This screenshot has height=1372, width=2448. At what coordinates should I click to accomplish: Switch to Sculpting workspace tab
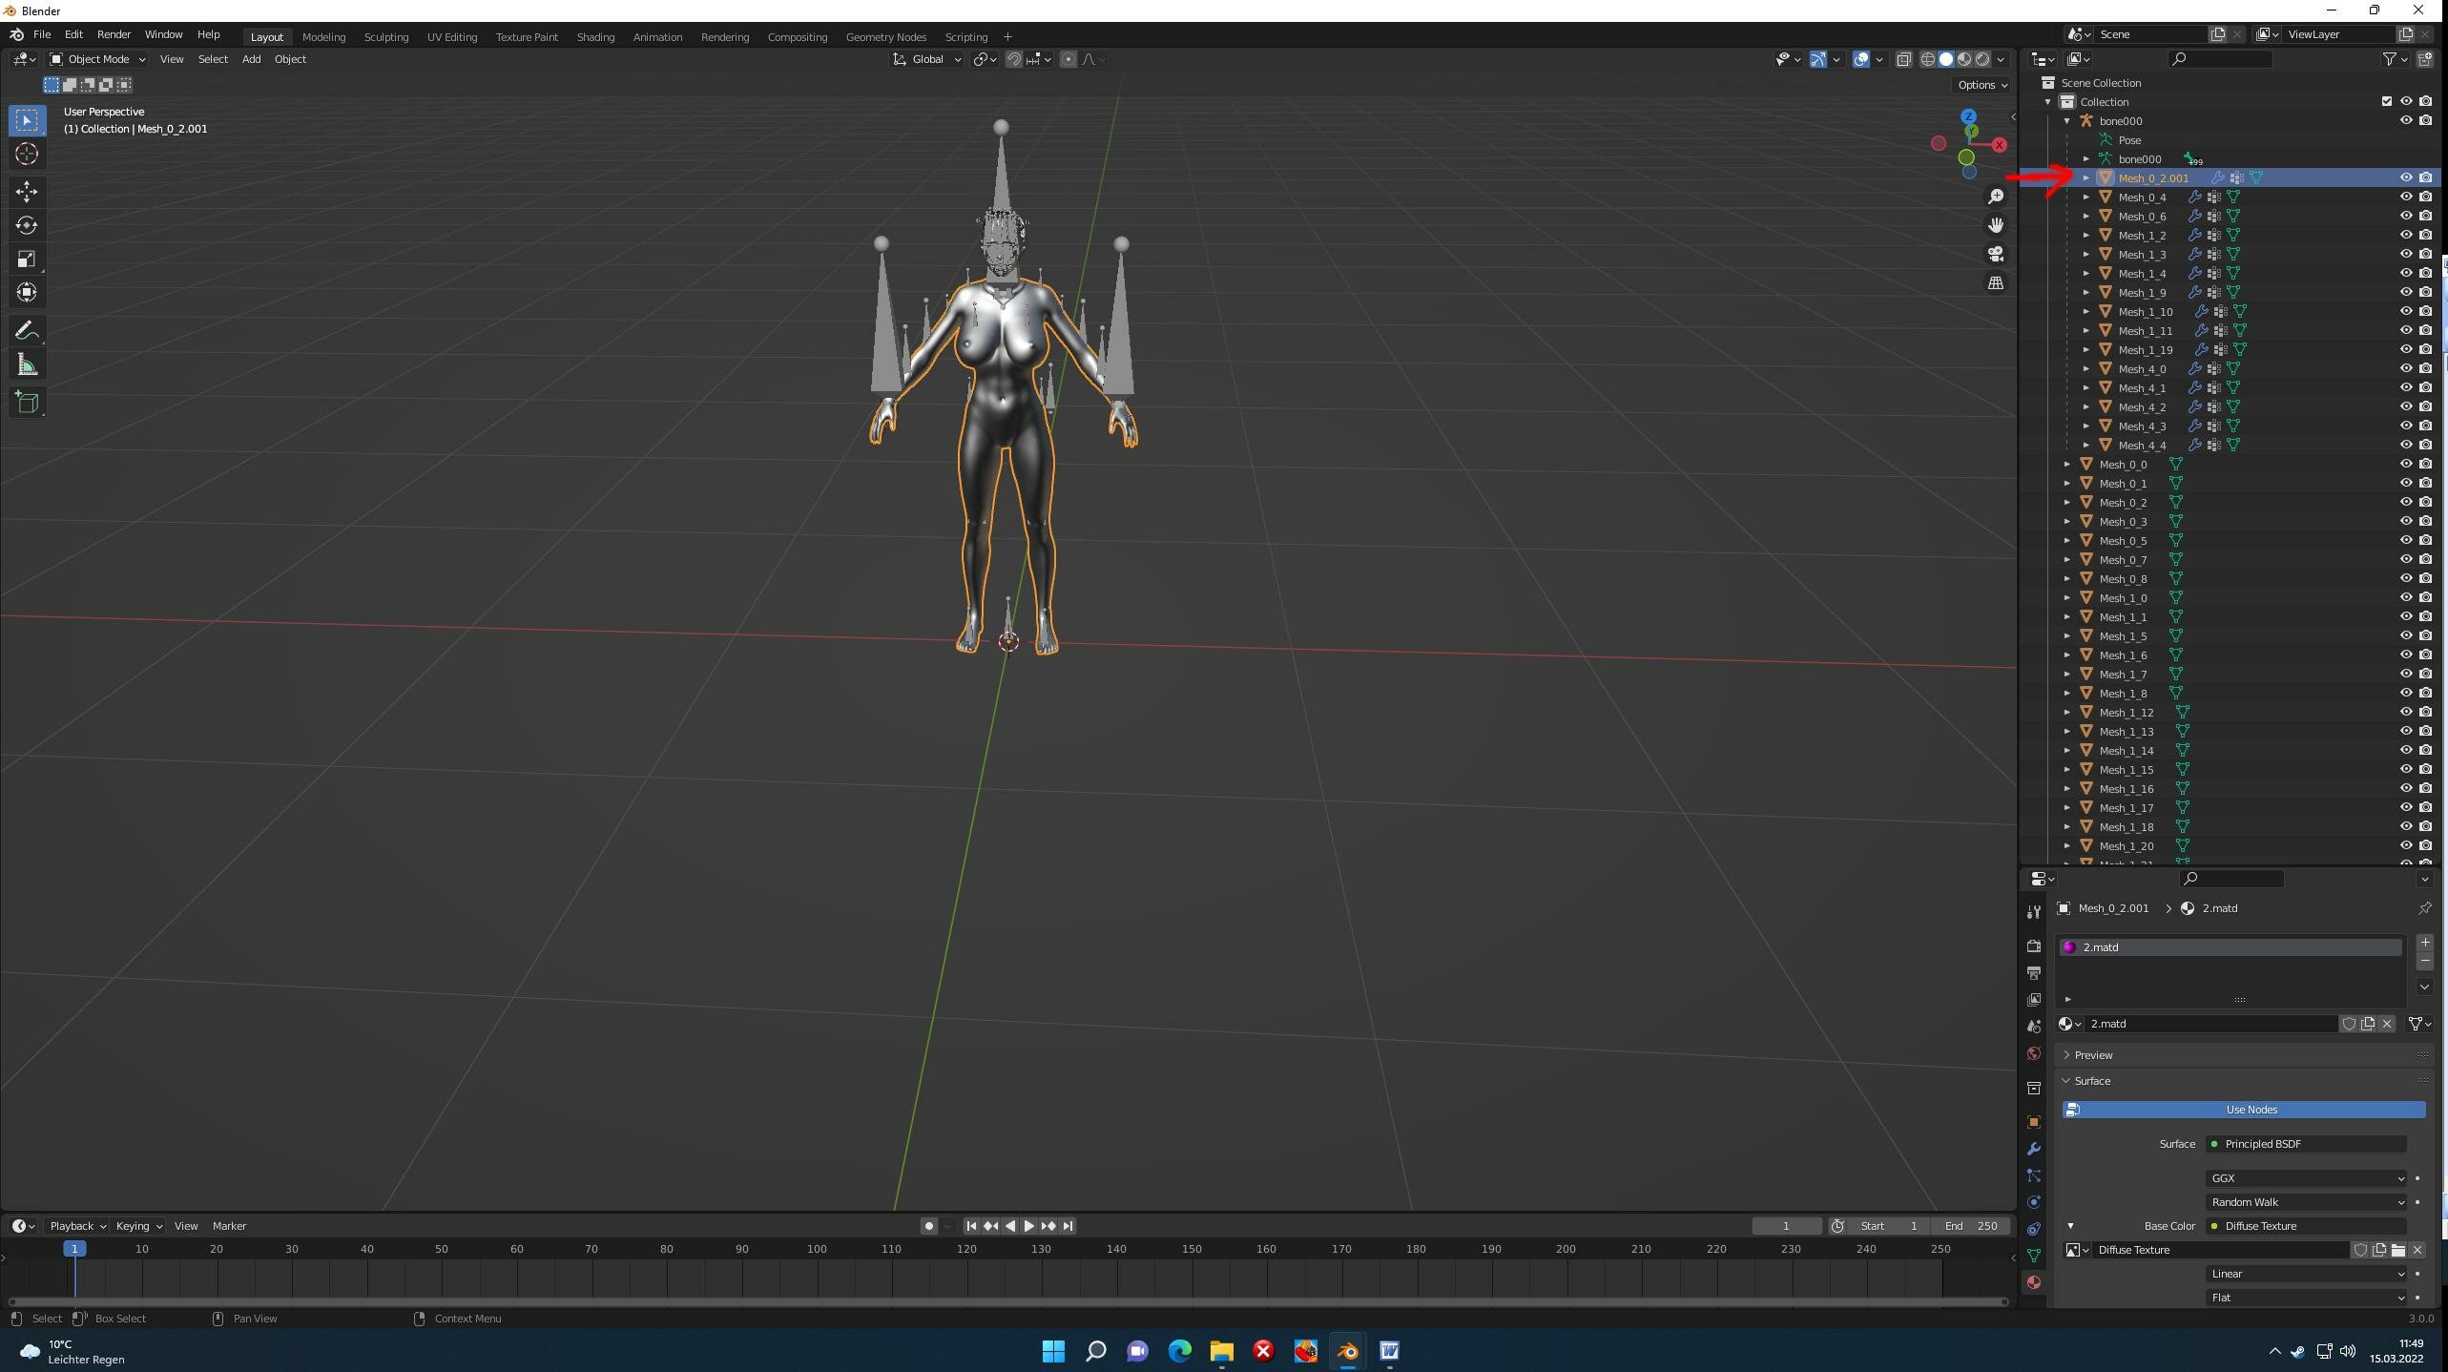[386, 37]
